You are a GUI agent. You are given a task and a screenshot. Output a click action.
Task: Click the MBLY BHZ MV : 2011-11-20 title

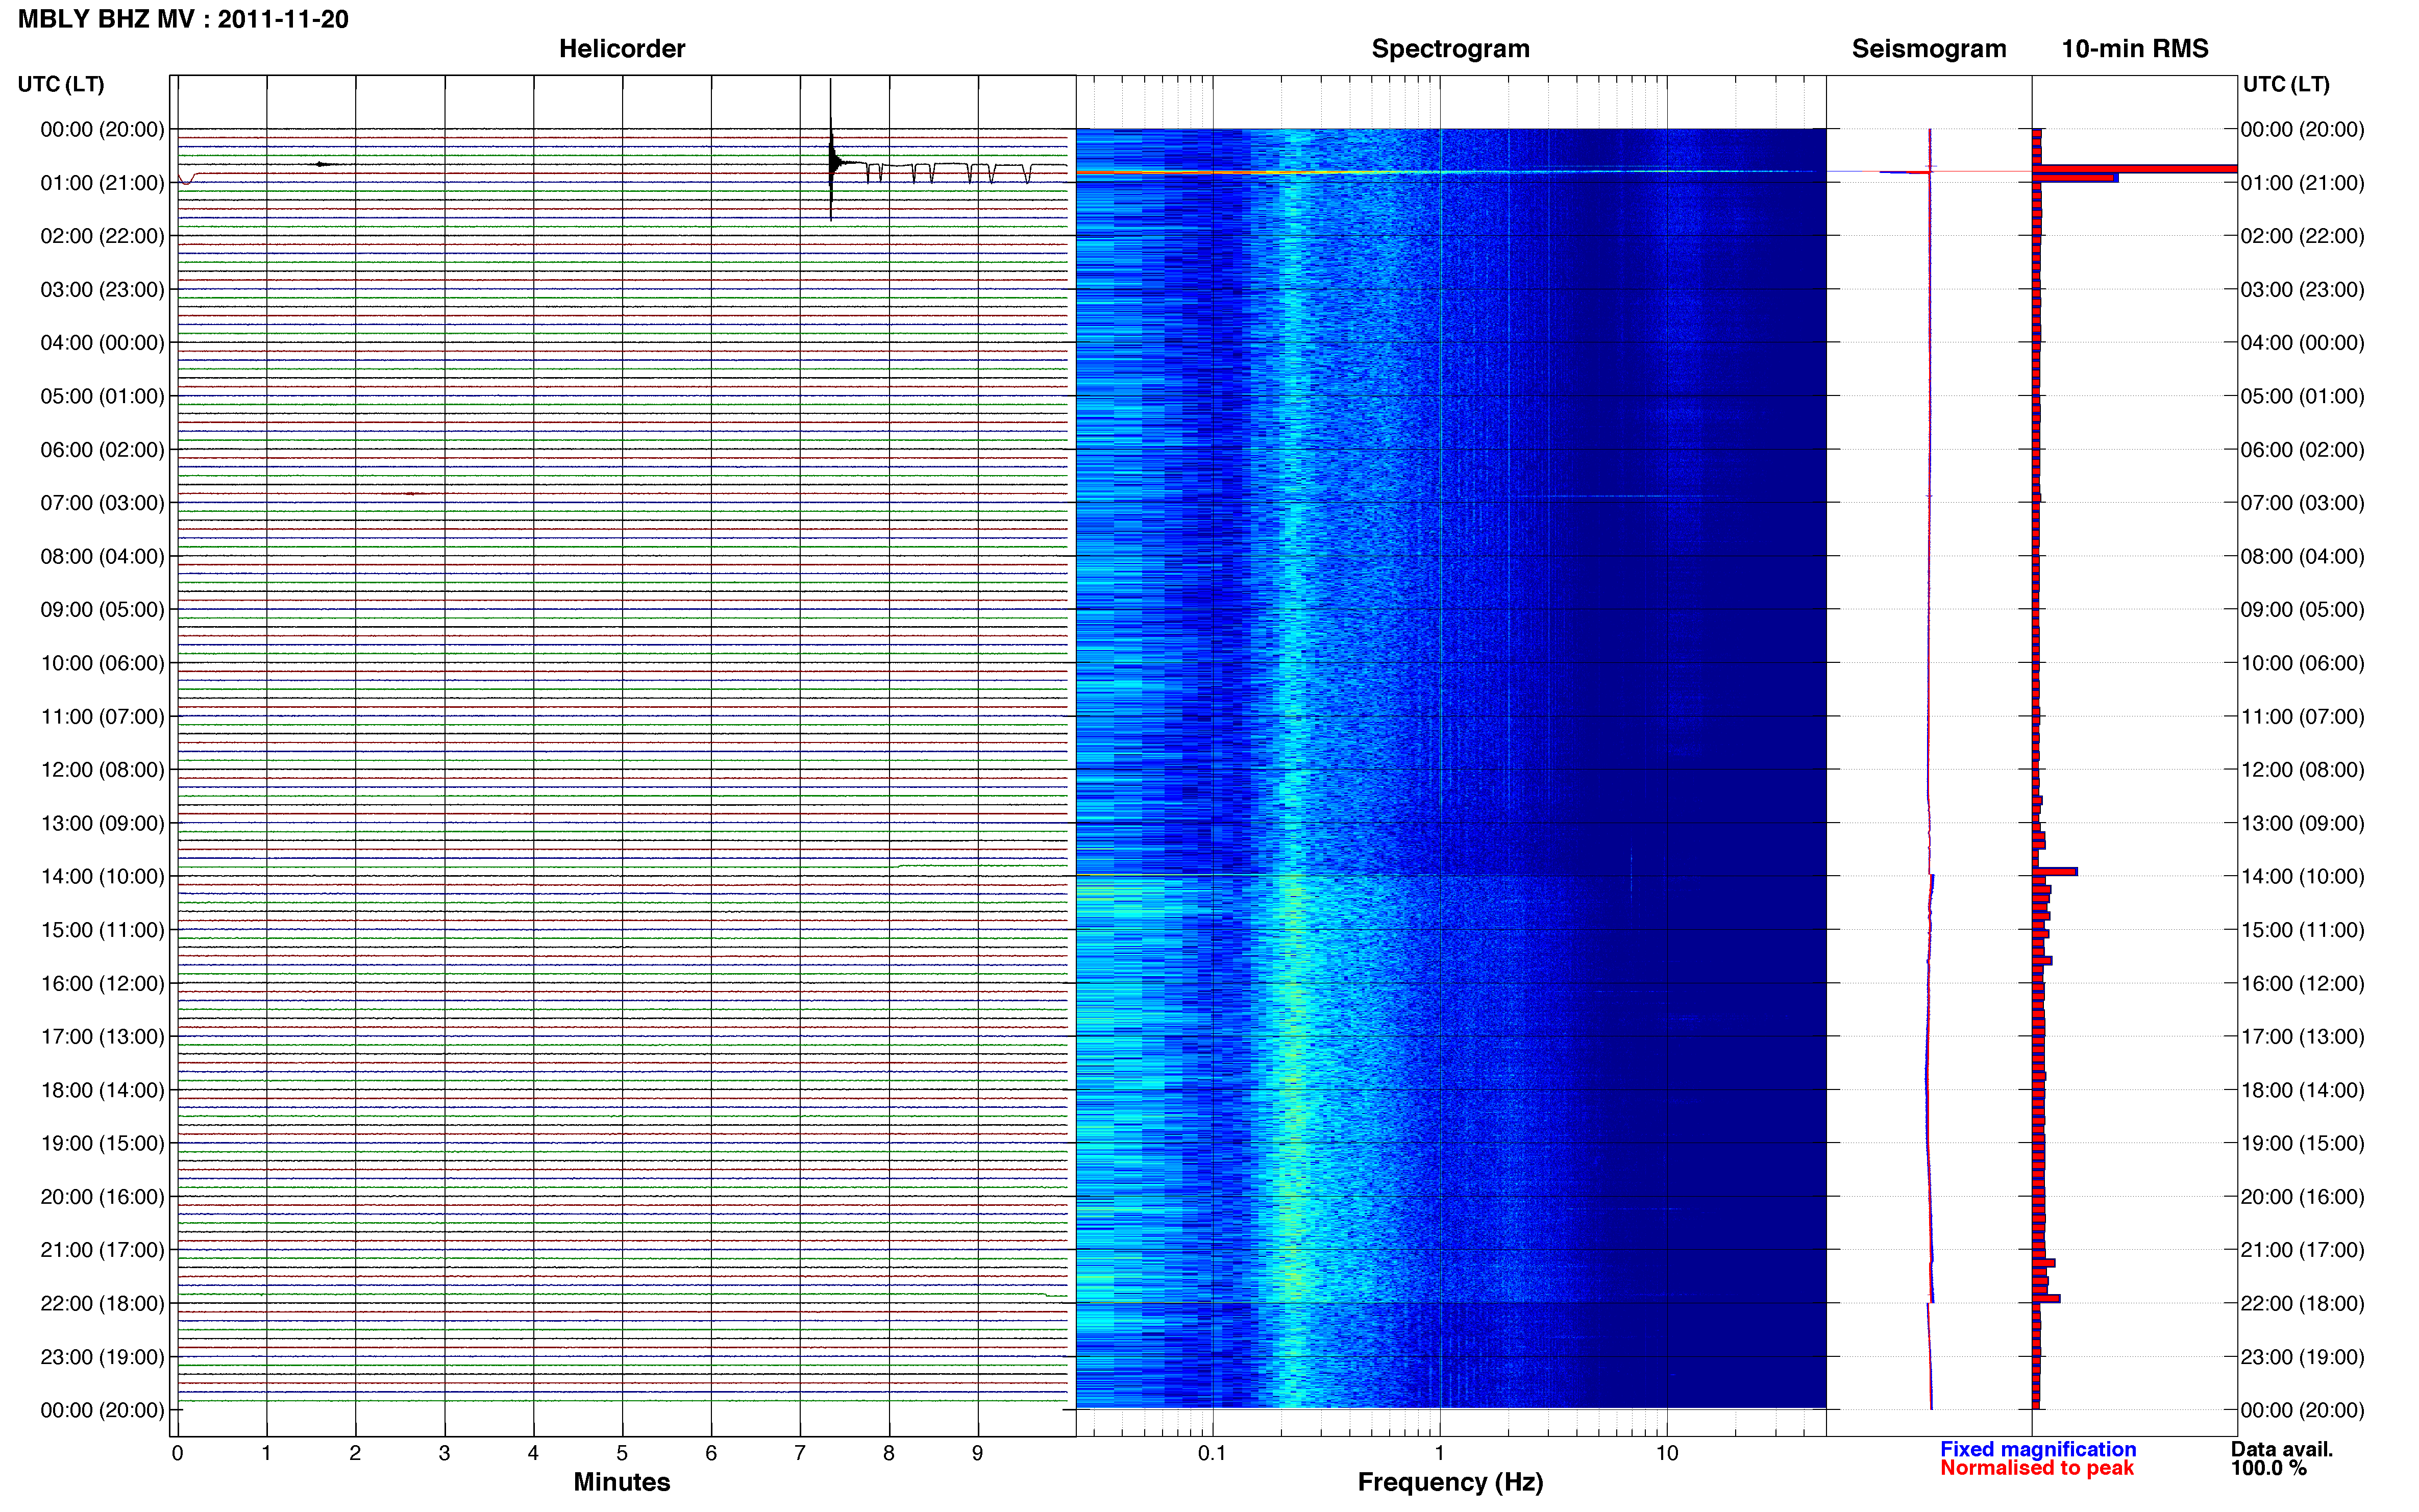point(183,19)
